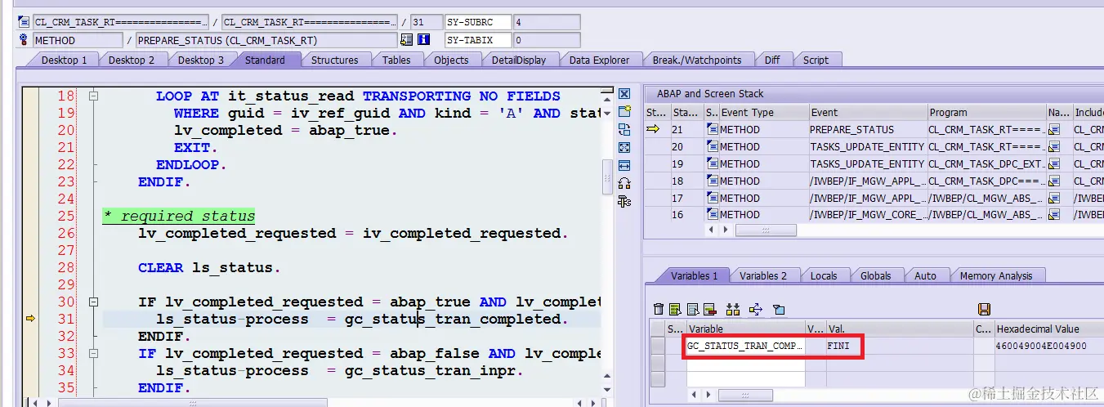Image resolution: width=1104 pixels, height=407 pixels.
Task: Click the first green table icon after the trash
Action: 675,309
